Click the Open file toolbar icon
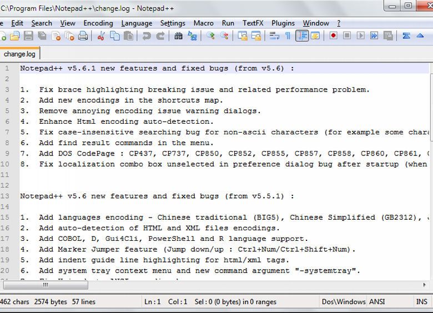This screenshot has width=433, height=313. [15, 36]
